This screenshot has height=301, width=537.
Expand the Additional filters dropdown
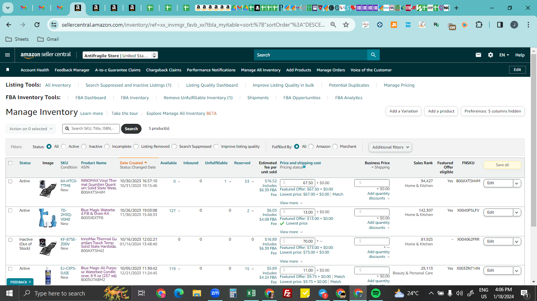pyautogui.click(x=390, y=147)
